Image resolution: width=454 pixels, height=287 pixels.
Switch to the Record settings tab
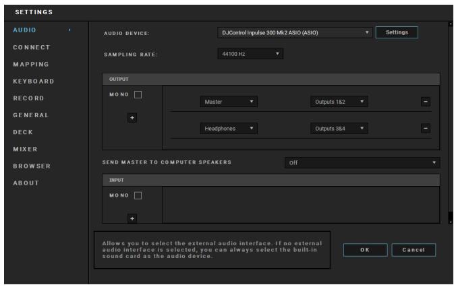28,98
